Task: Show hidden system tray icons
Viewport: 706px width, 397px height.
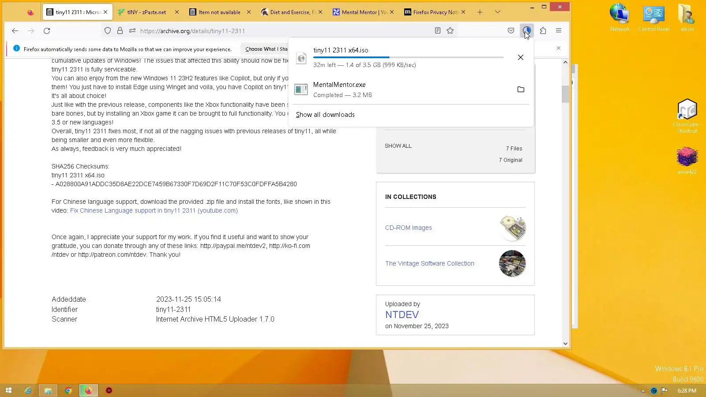Action: click(643, 391)
